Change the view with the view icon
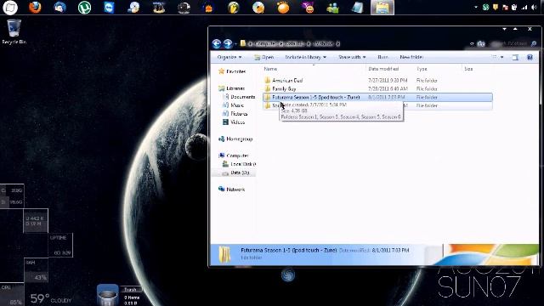544x306 pixels. (x=494, y=57)
